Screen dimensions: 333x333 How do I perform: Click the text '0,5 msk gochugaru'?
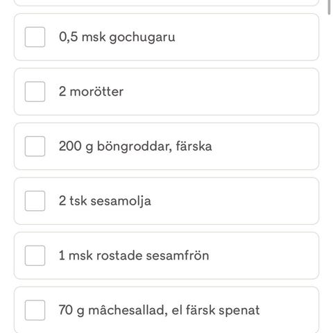coord(117,37)
